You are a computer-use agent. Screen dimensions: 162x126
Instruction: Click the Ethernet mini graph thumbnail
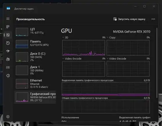coord(22,84)
